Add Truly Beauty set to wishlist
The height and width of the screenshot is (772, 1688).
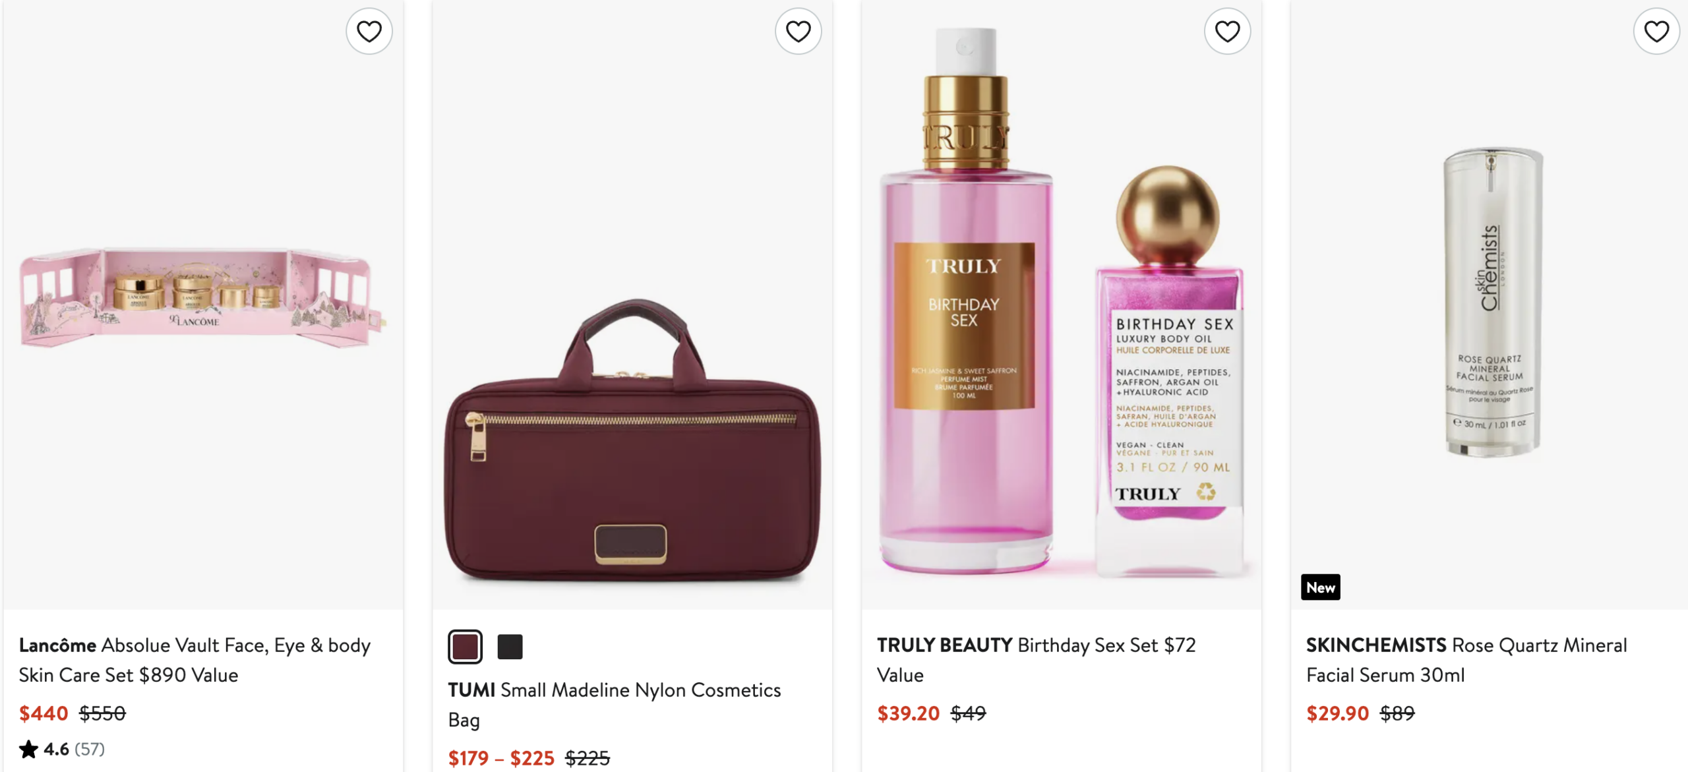[1227, 31]
